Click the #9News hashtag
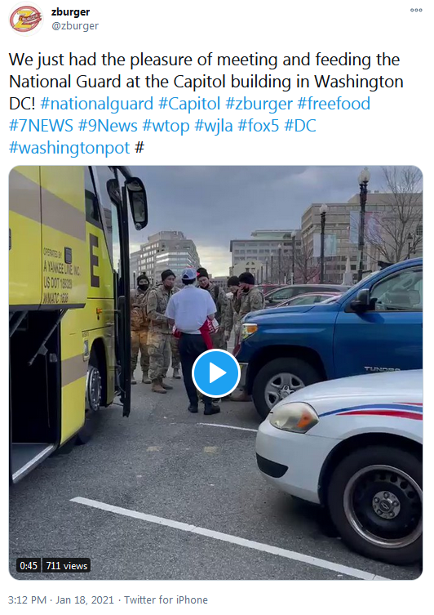This screenshot has width=434, height=615. (x=108, y=126)
